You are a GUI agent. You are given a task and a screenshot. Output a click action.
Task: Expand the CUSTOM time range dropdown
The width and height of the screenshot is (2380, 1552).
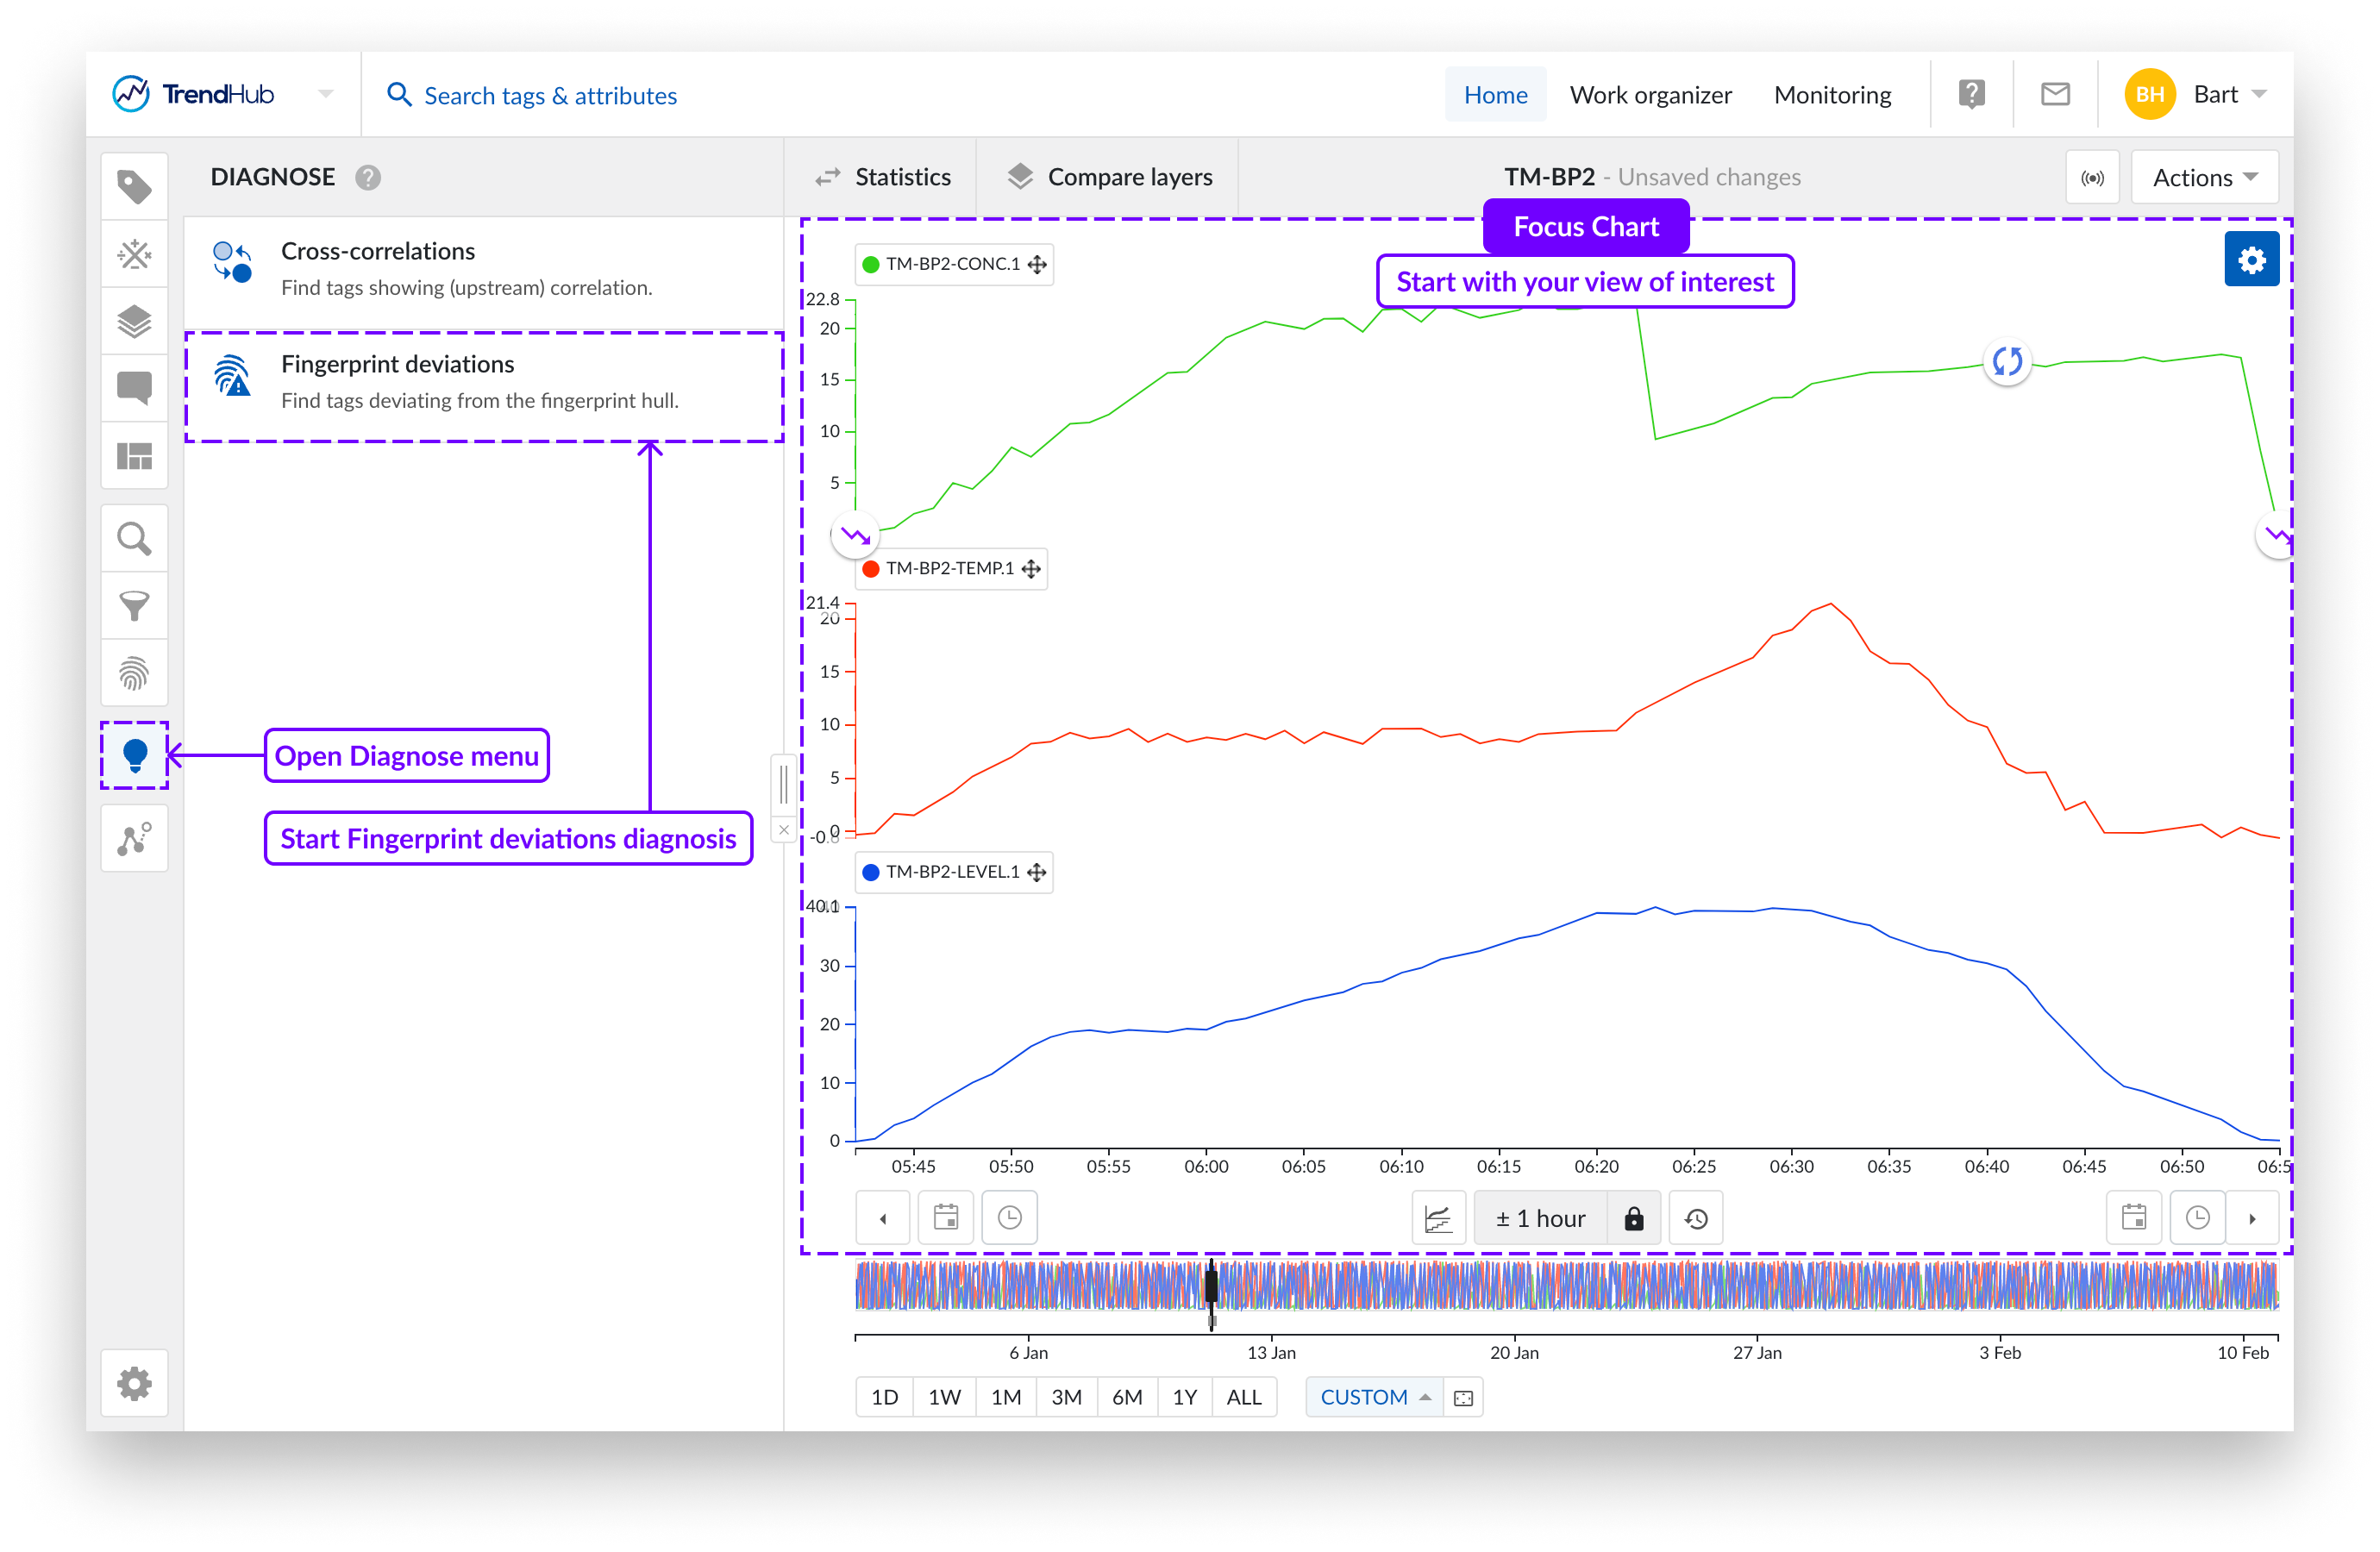pos(1374,1397)
